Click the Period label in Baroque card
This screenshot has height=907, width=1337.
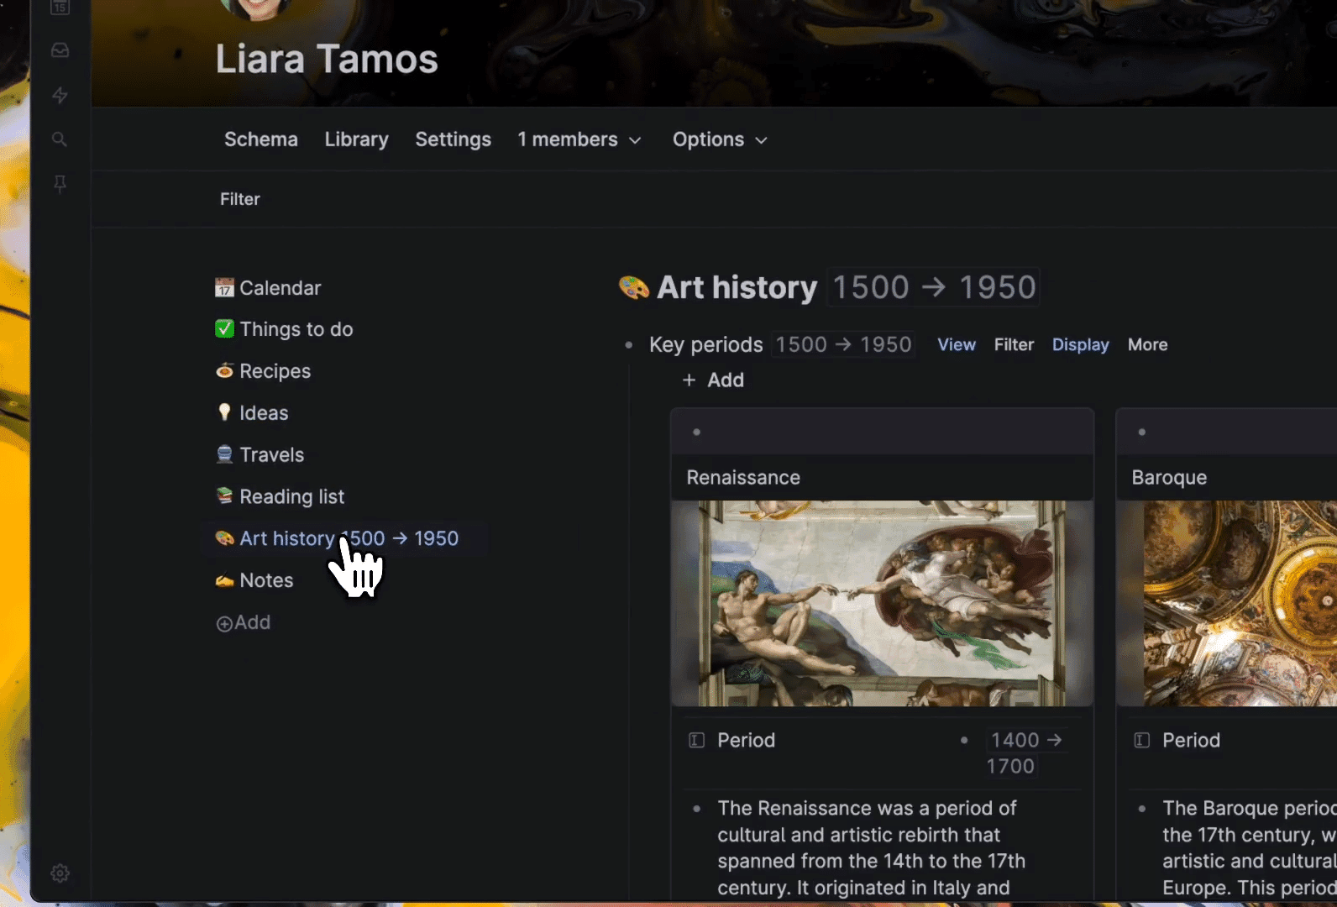coord(1192,740)
